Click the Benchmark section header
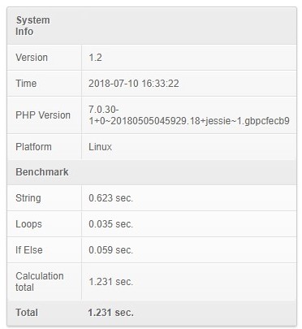The image size is (302, 329). tap(42, 172)
